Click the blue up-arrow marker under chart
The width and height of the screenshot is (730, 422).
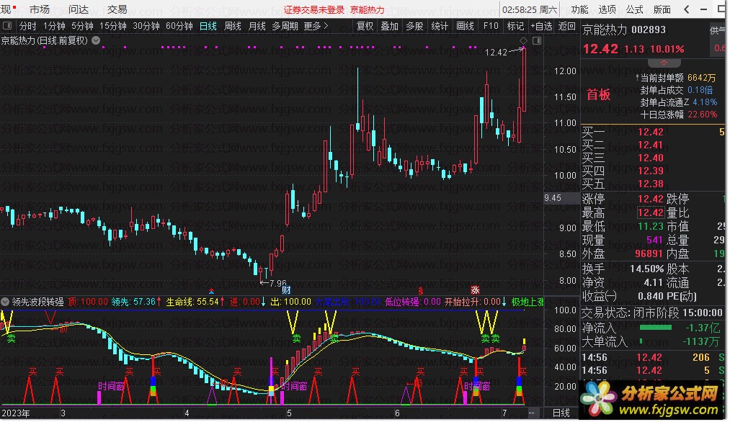click(x=211, y=291)
